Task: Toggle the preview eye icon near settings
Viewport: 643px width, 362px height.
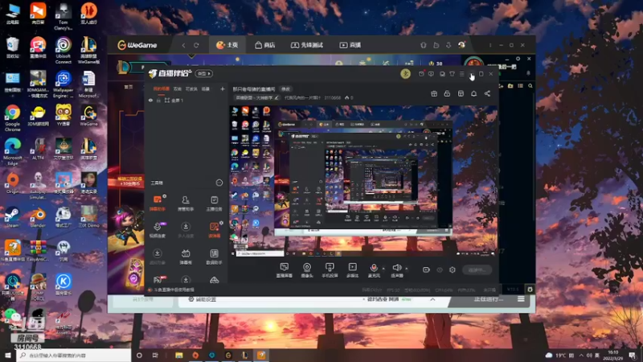Action: pos(440,269)
